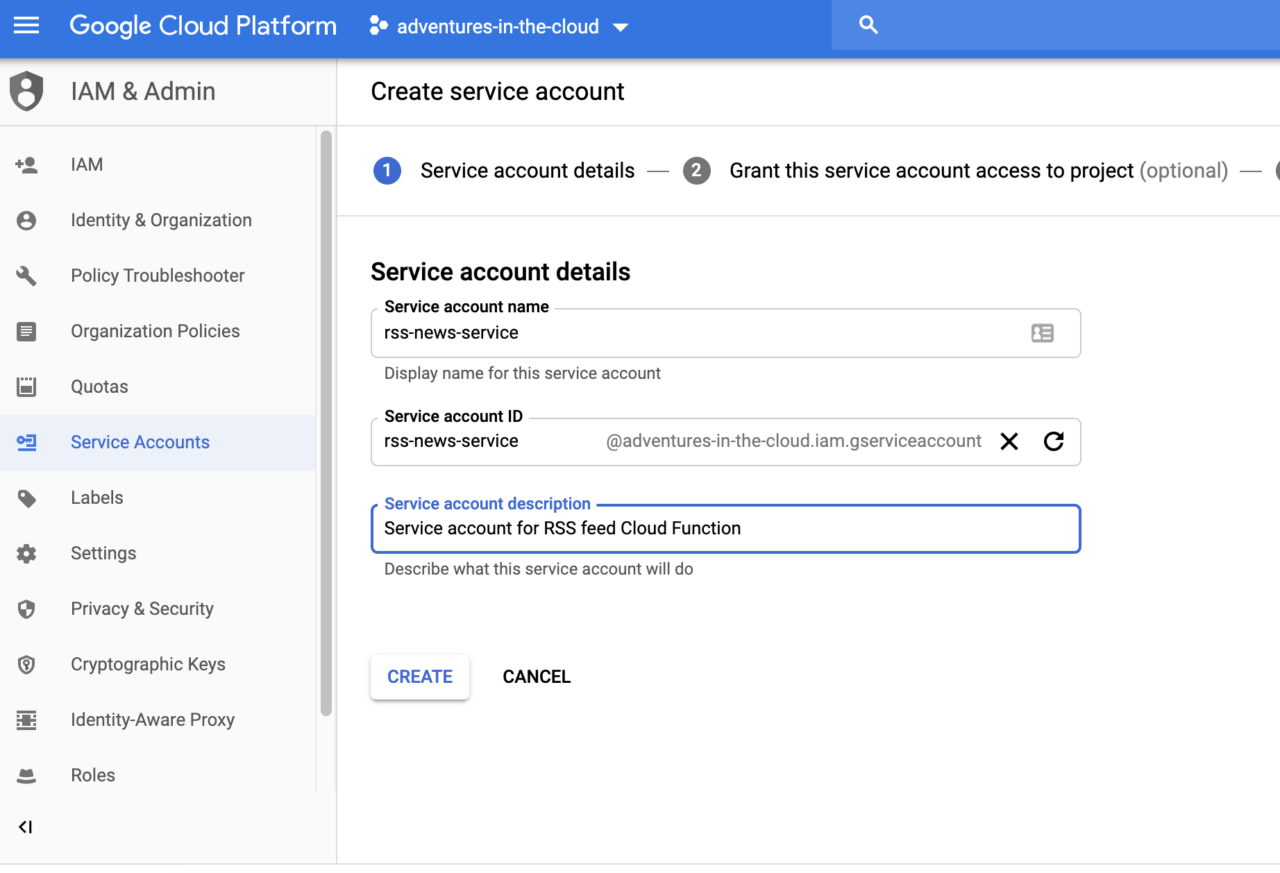Open Identity & Organization page

tap(161, 220)
